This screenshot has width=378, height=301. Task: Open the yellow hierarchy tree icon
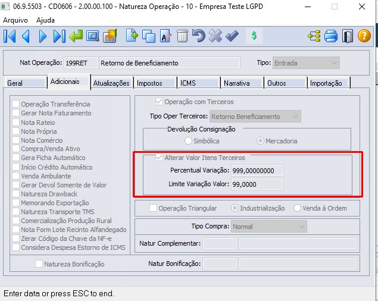pyautogui.click(x=314, y=36)
